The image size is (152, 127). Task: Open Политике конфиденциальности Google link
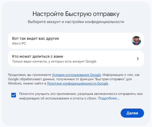click(77, 83)
